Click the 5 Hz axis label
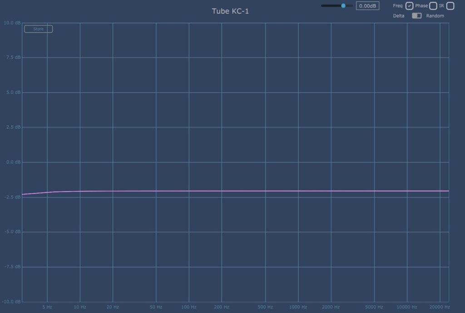 click(47, 307)
